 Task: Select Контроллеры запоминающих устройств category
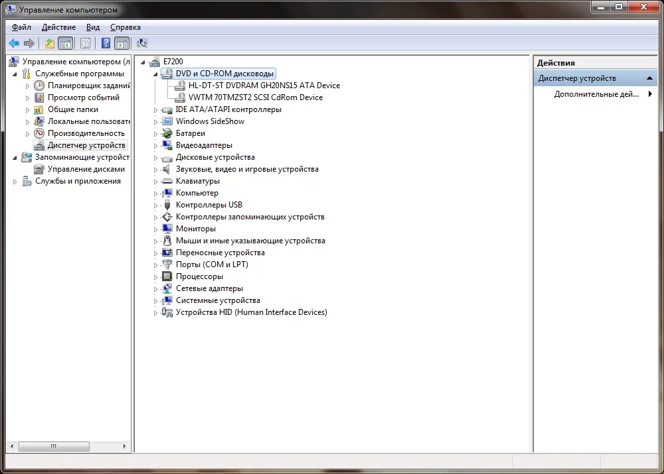(250, 217)
